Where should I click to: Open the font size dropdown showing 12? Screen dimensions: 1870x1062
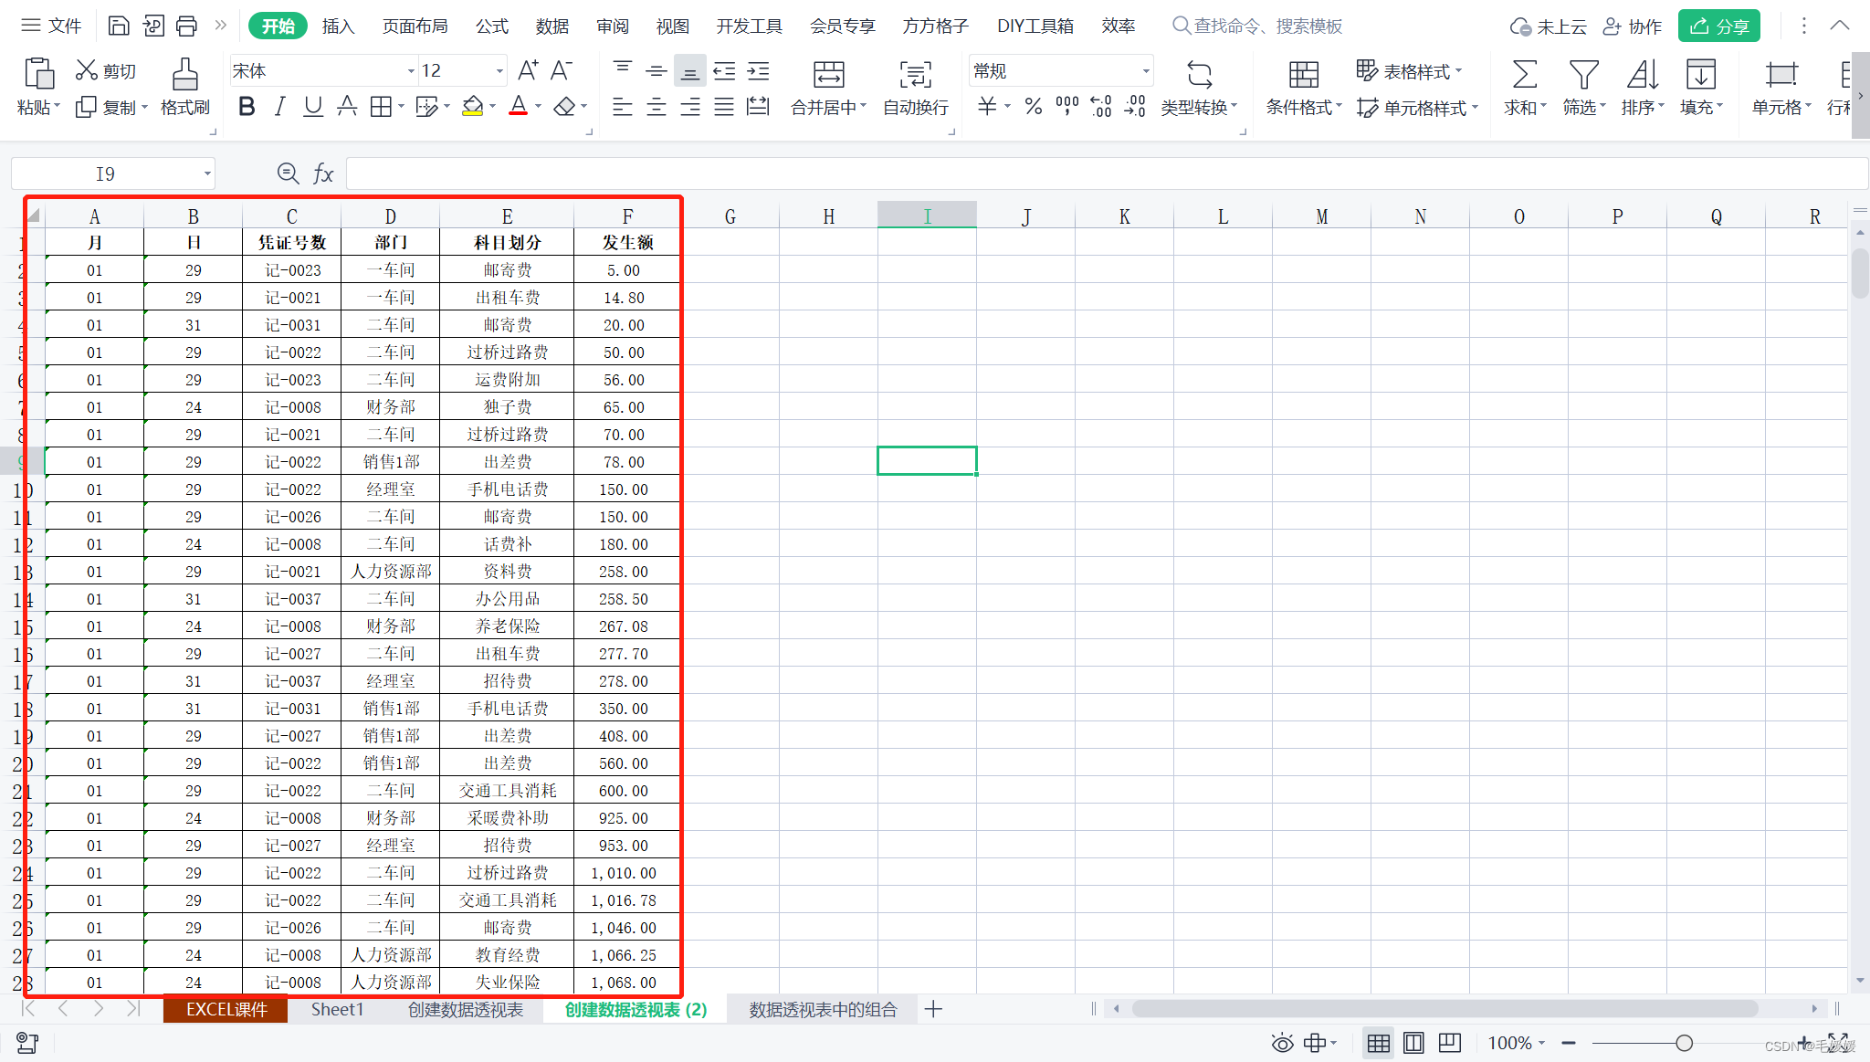pyautogui.click(x=499, y=70)
